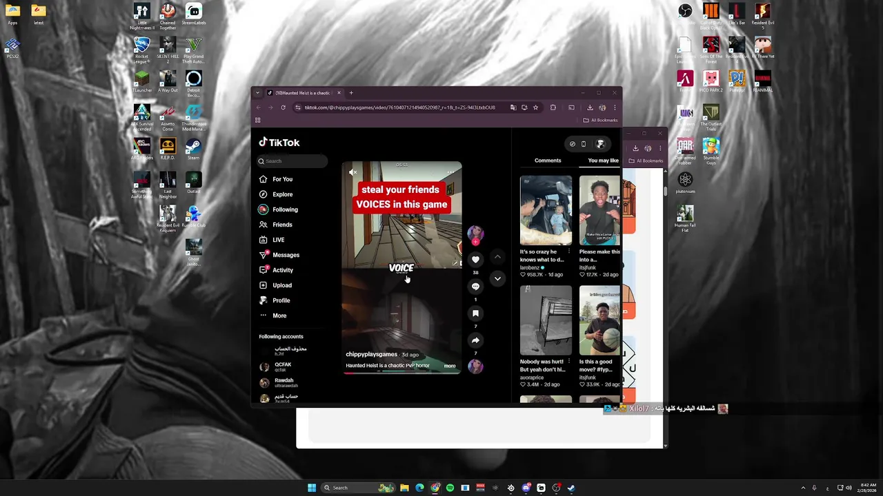Seek on the video progress bar

401,373
